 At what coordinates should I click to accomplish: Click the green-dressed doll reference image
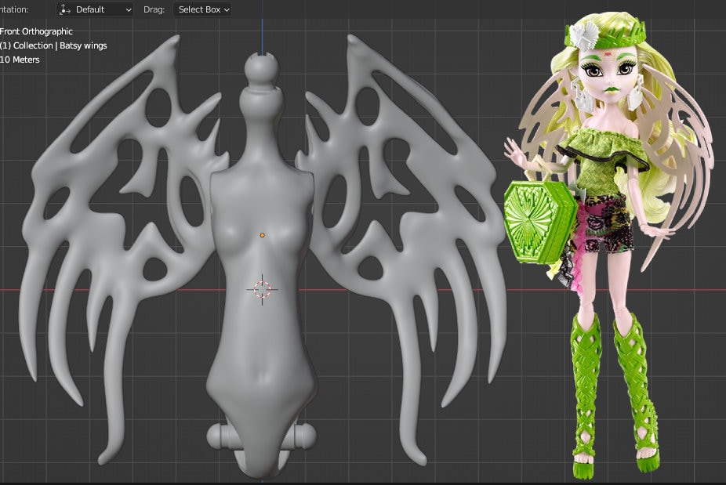pyautogui.click(x=609, y=245)
